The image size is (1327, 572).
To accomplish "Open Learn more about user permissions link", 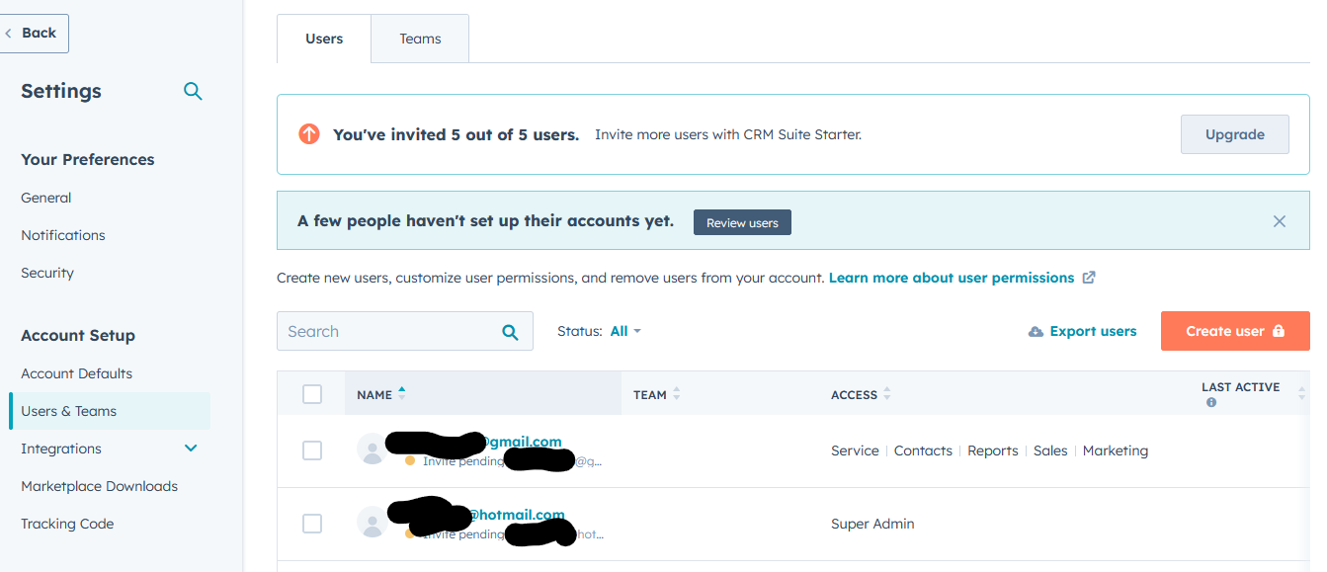I will [950, 278].
